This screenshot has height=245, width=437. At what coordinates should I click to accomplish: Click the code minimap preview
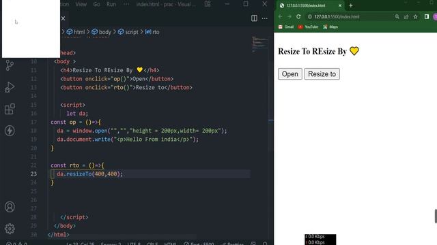pos(259,44)
